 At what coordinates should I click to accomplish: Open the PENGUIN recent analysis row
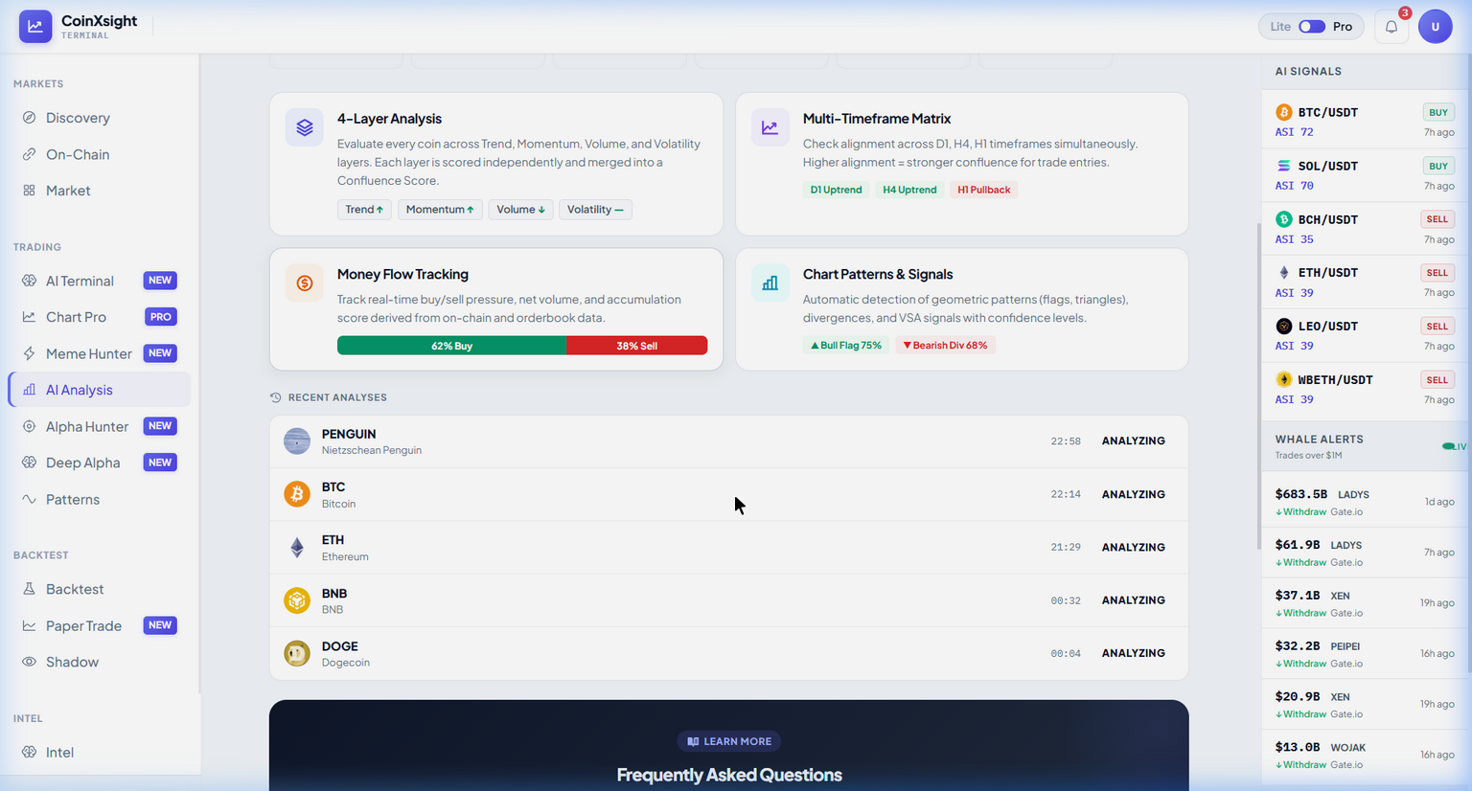(x=728, y=441)
